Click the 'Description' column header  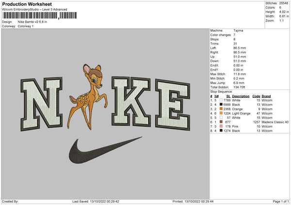(x=241, y=96)
